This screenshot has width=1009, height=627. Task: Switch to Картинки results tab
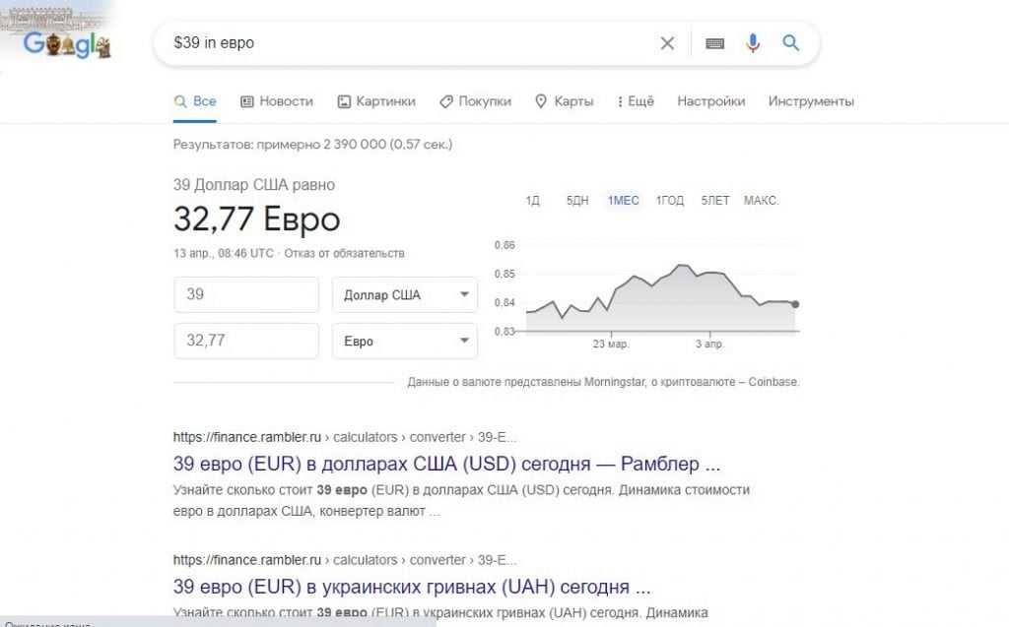(376, 101)
